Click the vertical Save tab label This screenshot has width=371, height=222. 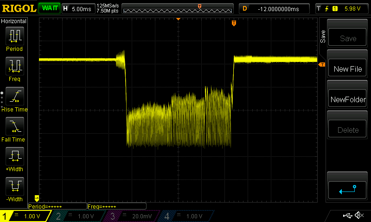(x=323, y=37)
